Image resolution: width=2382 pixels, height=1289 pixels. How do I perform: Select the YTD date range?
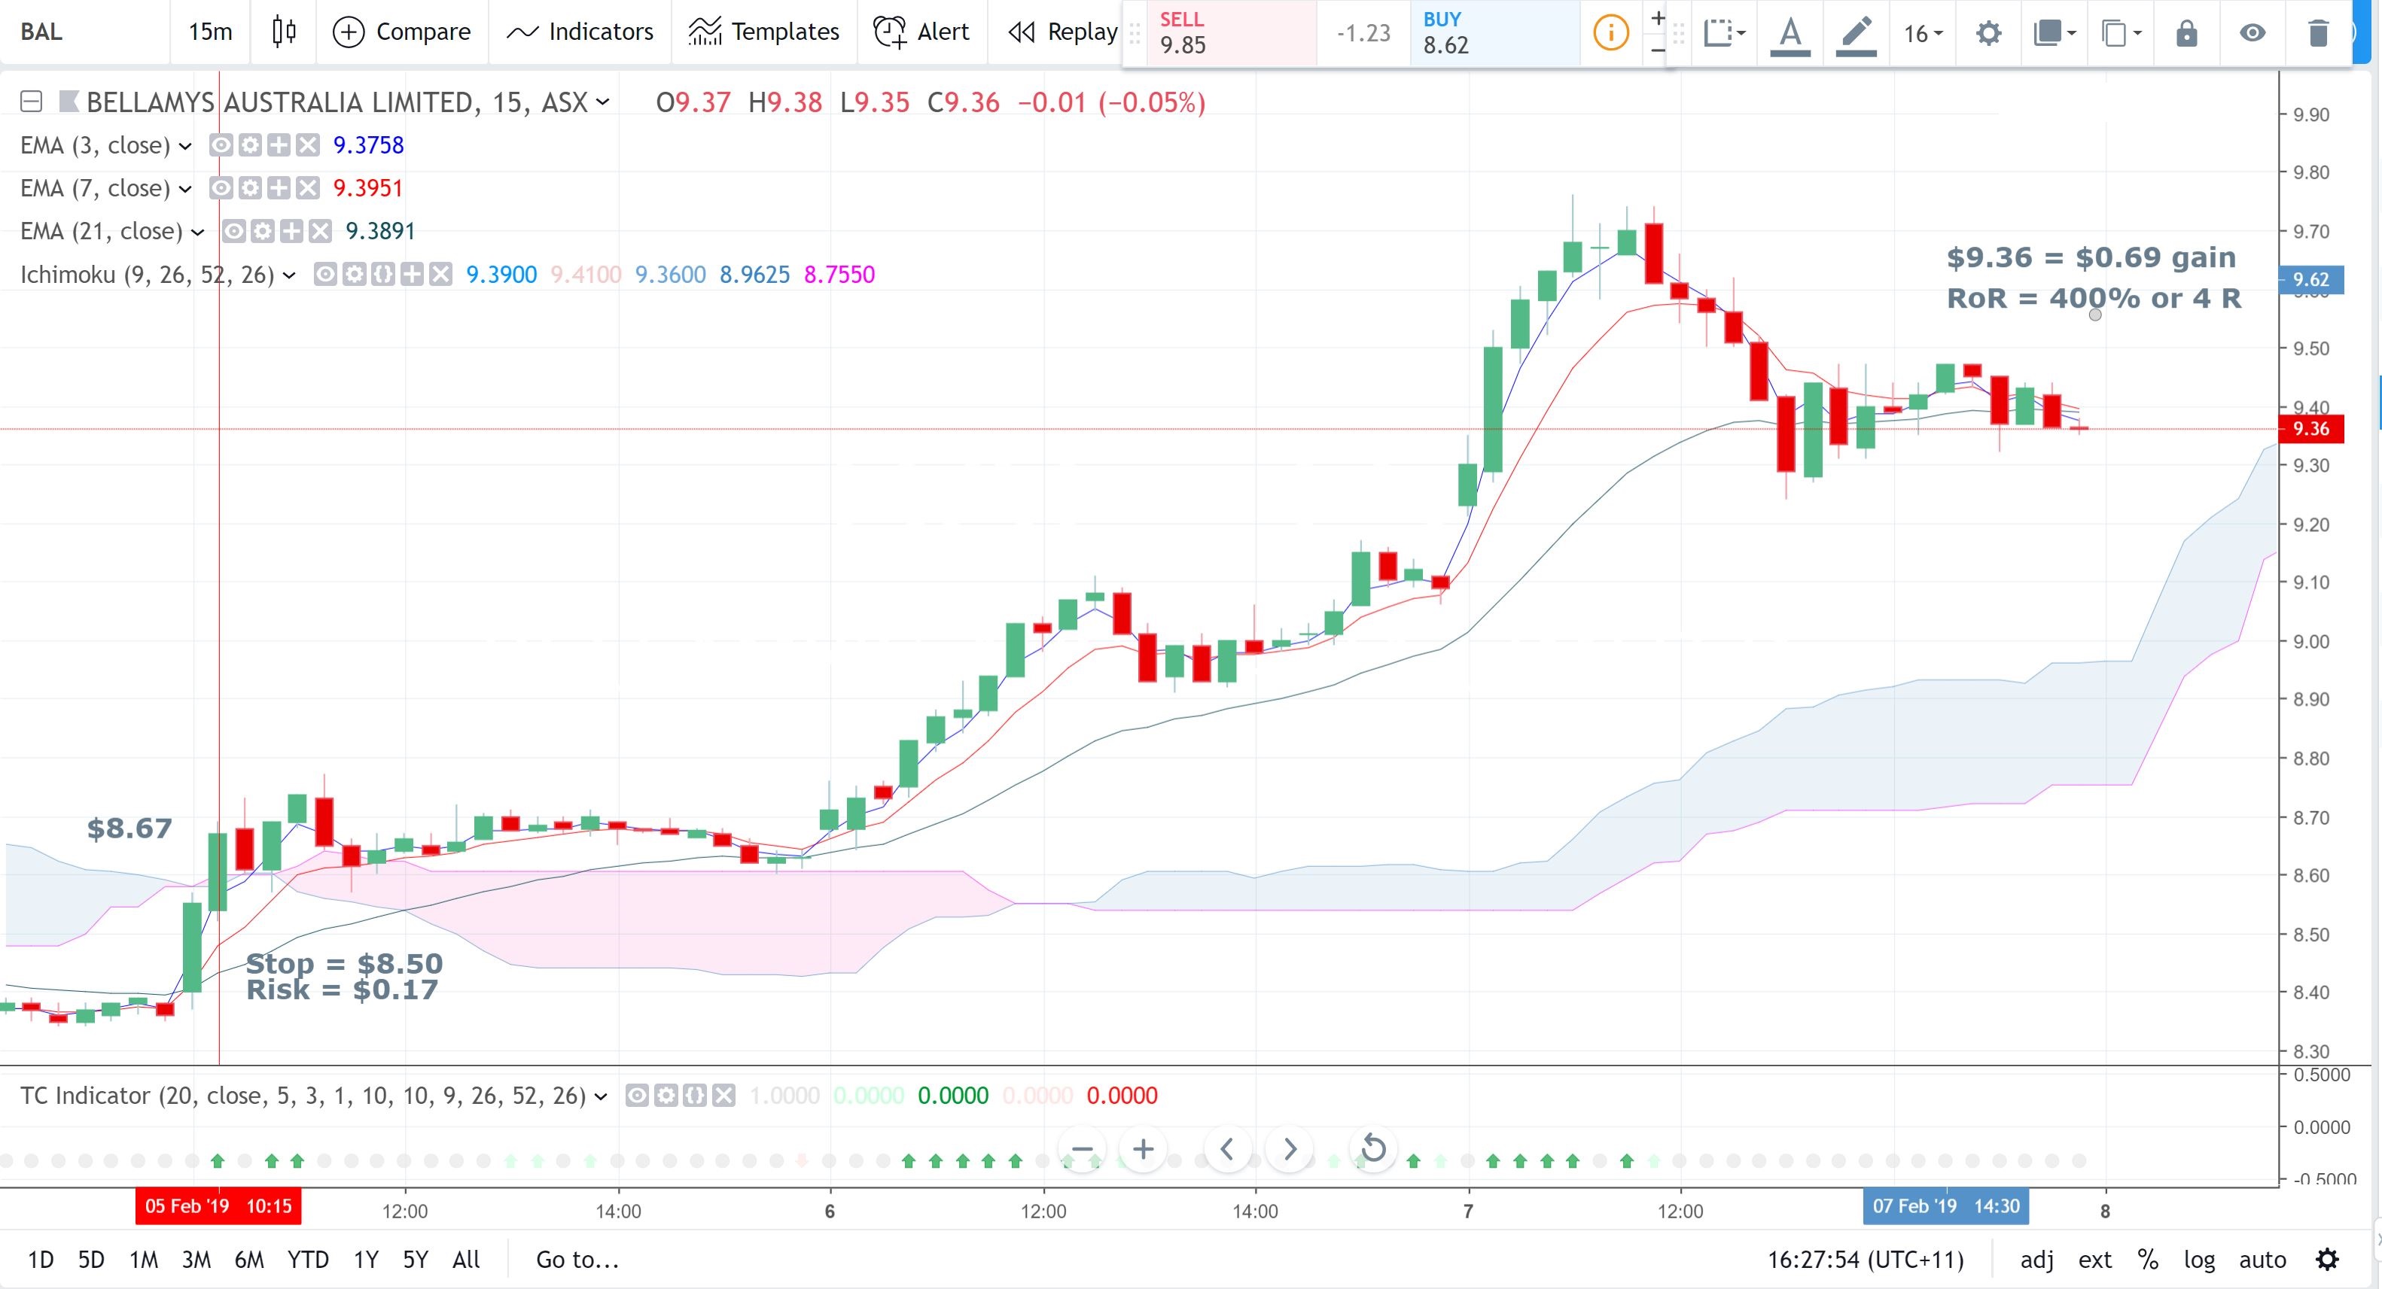point(308,1260)
